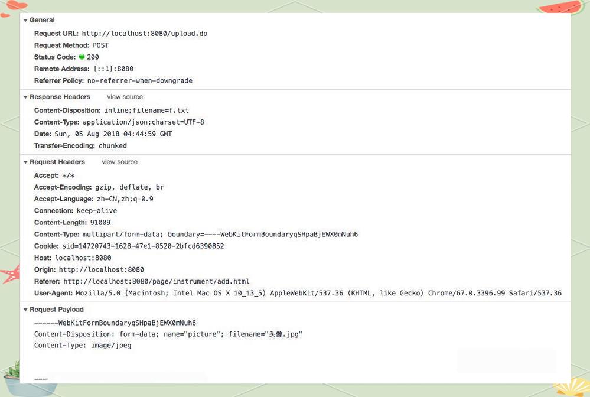Collapse the Response Headers disclosure triangle

[x=25, y=97]
